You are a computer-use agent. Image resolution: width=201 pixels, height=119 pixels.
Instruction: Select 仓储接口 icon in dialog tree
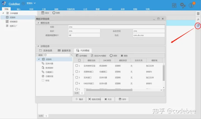tap(43, 72)
